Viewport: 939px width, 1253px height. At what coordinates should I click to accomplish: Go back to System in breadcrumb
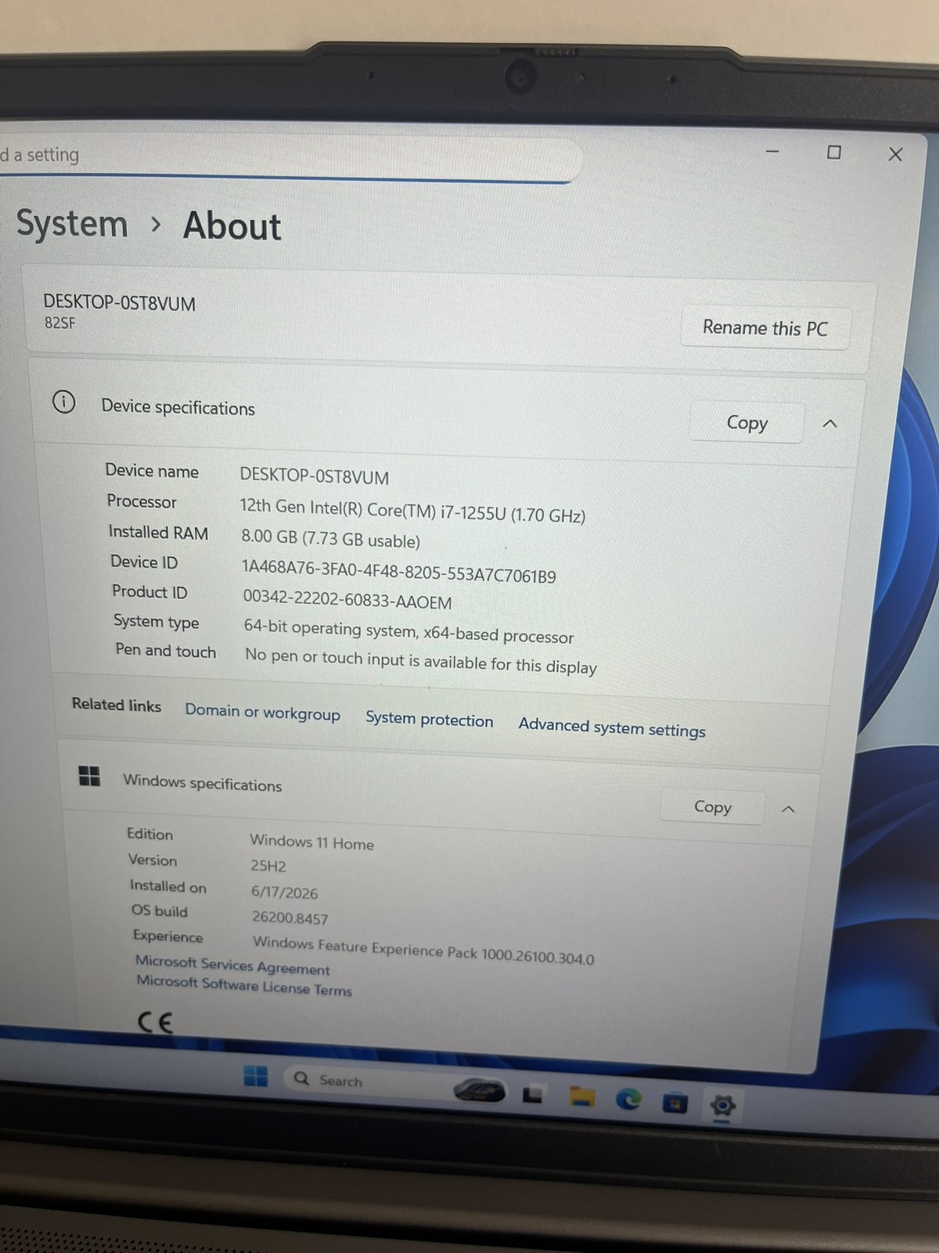click(x=72, y=224)
